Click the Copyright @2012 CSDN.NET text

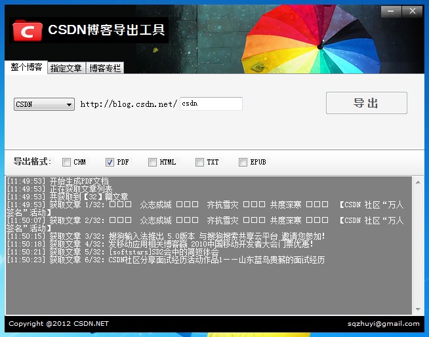click(58, 324)
